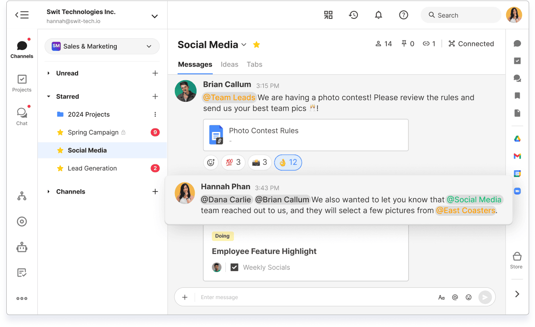Collapse the Starred section

tap(49, 96)
